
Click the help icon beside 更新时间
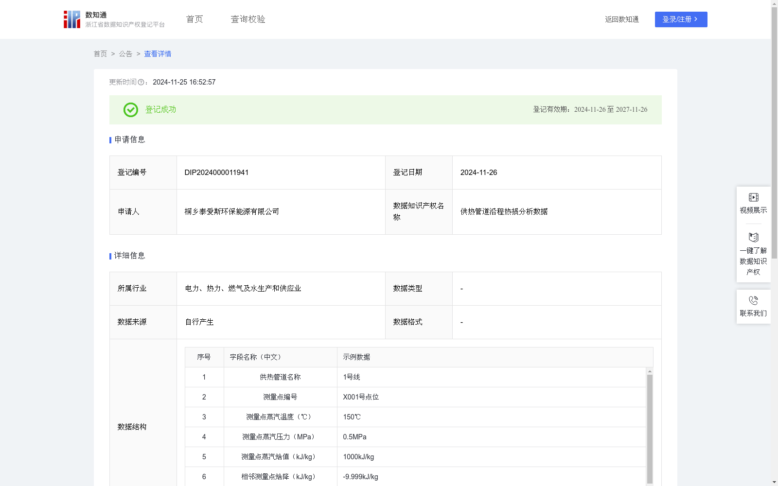click(x=141, y=83)
